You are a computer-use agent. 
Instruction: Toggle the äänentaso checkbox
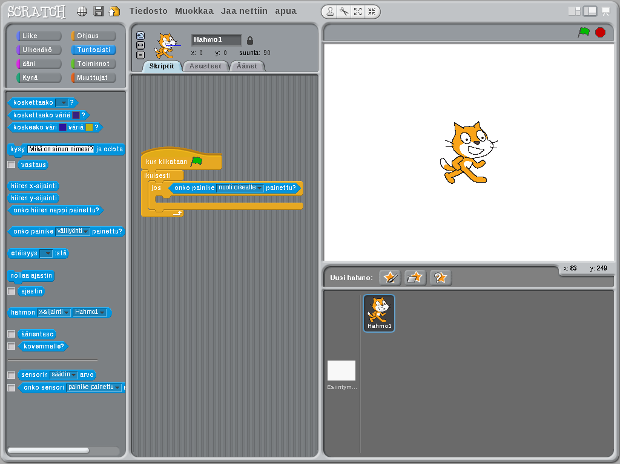click(x=12, y=334)
